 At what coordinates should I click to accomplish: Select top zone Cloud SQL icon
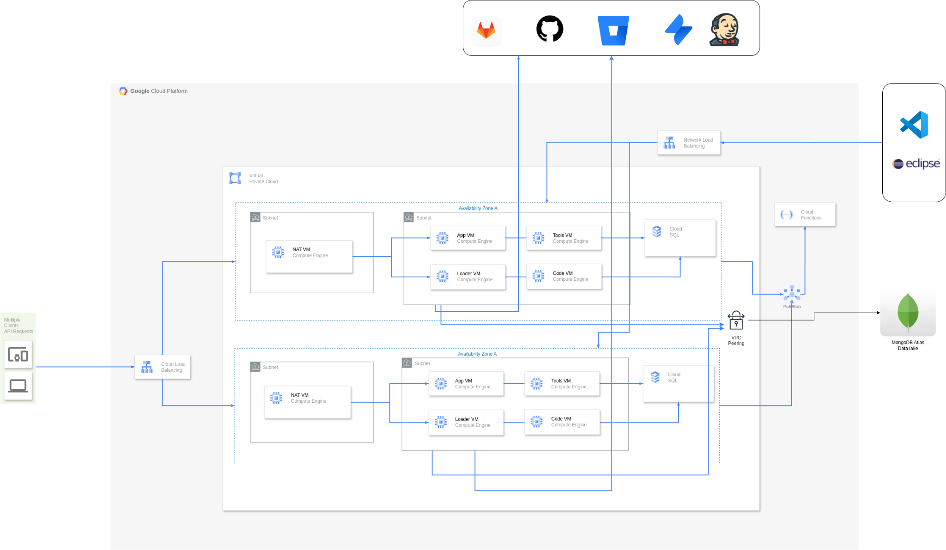point(657,231)
